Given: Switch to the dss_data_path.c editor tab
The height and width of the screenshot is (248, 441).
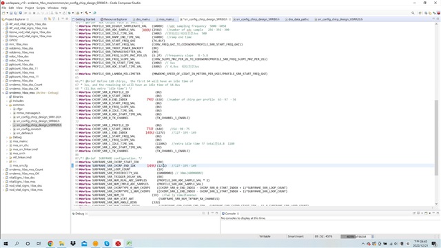Looking at the screenshot, I should point(297,19).
